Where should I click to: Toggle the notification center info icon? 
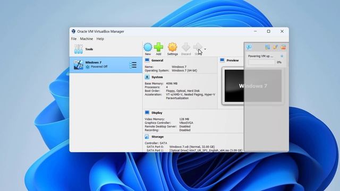click(249, 47)
